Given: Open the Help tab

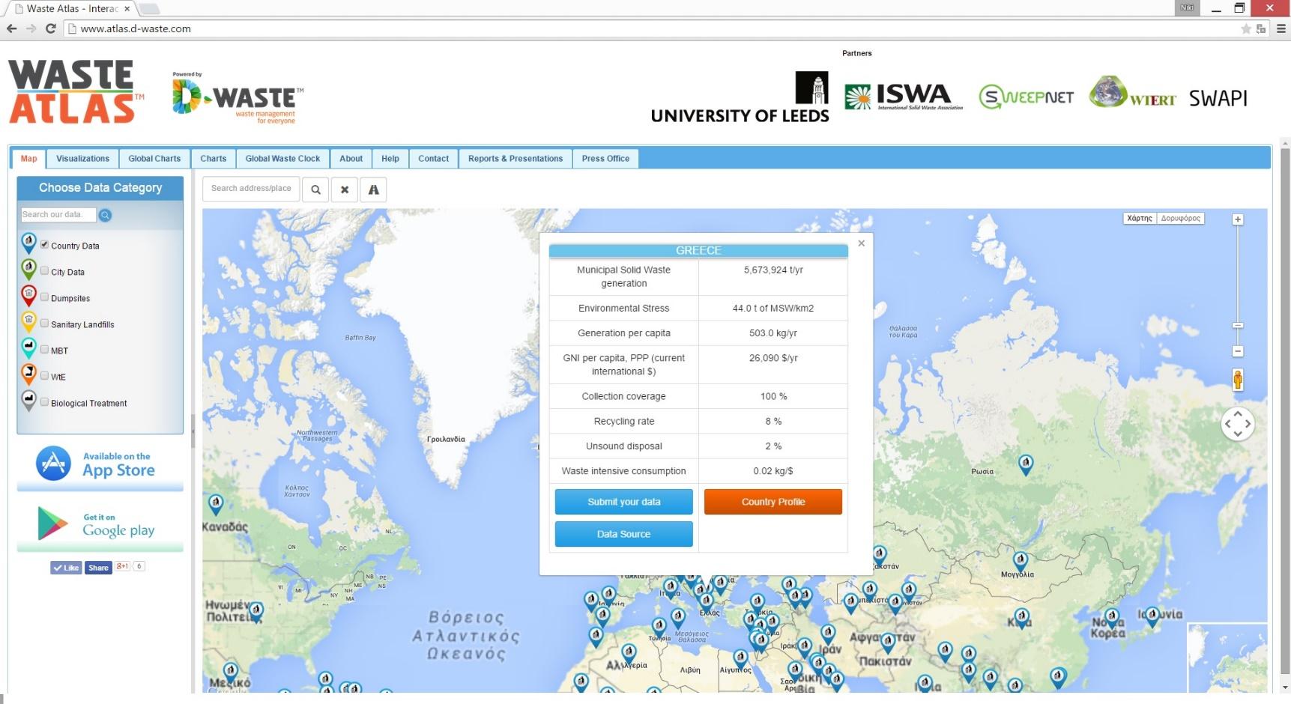Looking at the screenshot, I should point(390,159).
